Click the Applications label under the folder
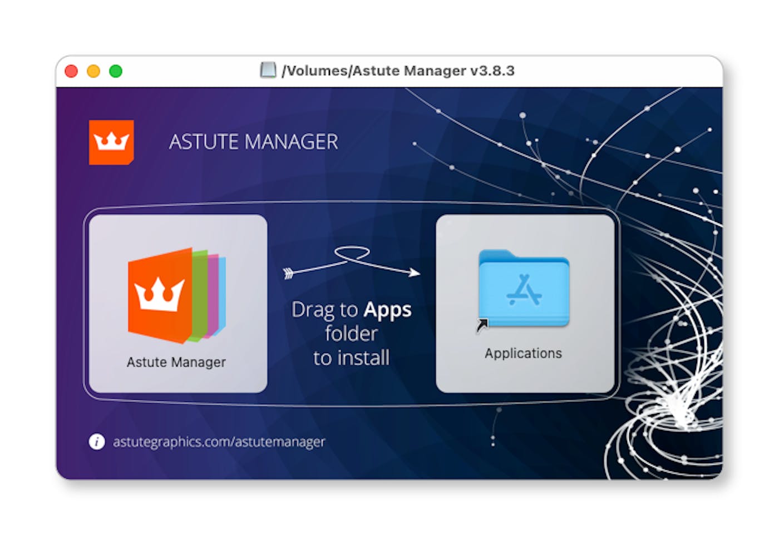Viewport: 779px width, 536px height. (x=524, y=354)
